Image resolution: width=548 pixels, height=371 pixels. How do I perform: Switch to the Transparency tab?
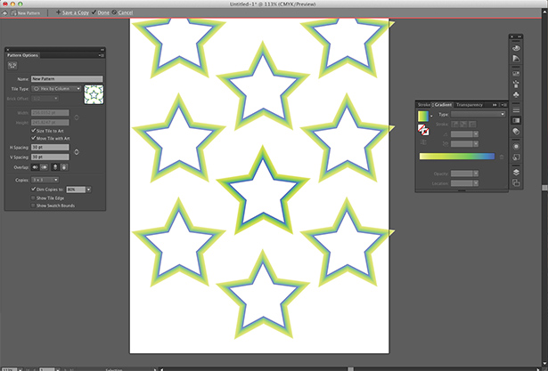coord(470,105)
